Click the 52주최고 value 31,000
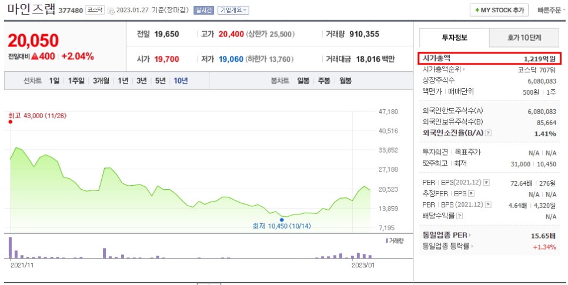 click(520, 164)
